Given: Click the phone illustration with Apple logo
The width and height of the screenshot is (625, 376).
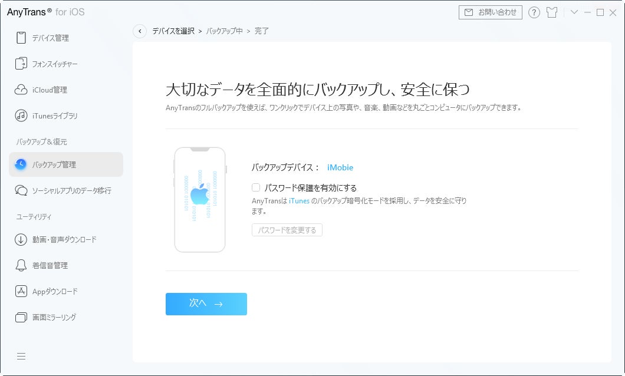Looking at the screenshot, I should [x=200, y=200].
